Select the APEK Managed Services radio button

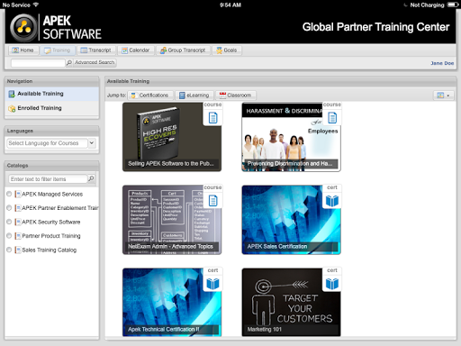9,194
